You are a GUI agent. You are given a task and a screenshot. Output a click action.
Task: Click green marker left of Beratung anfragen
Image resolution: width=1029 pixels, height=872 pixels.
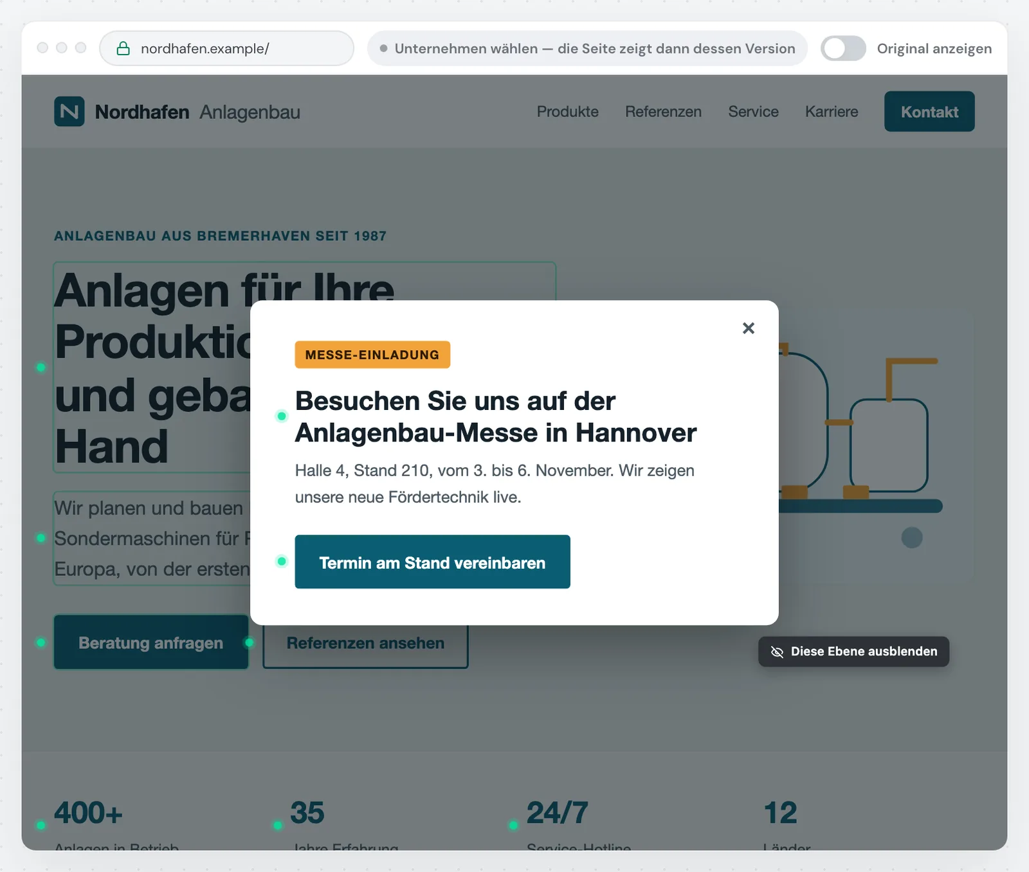41,642
